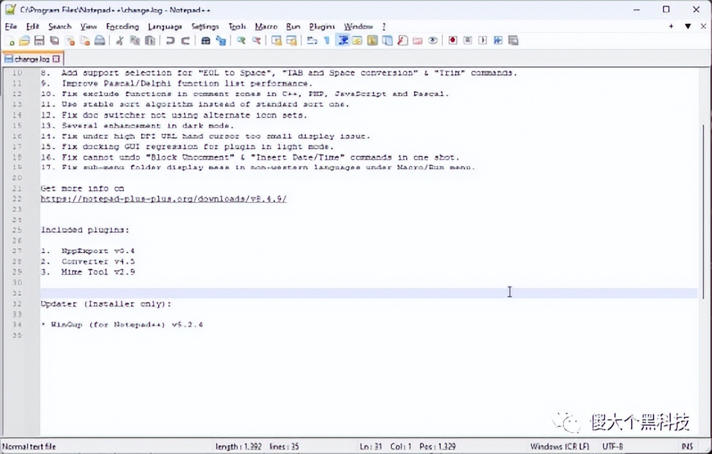The height and width of the screenshot is (454, 712).
Task: Click the plus button right of menu bar
Action: tap(671, 26)
